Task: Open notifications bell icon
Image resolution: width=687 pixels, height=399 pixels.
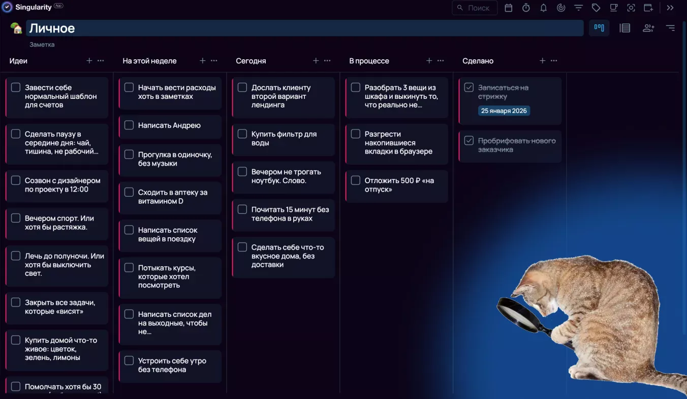Action: coord(543,8)
